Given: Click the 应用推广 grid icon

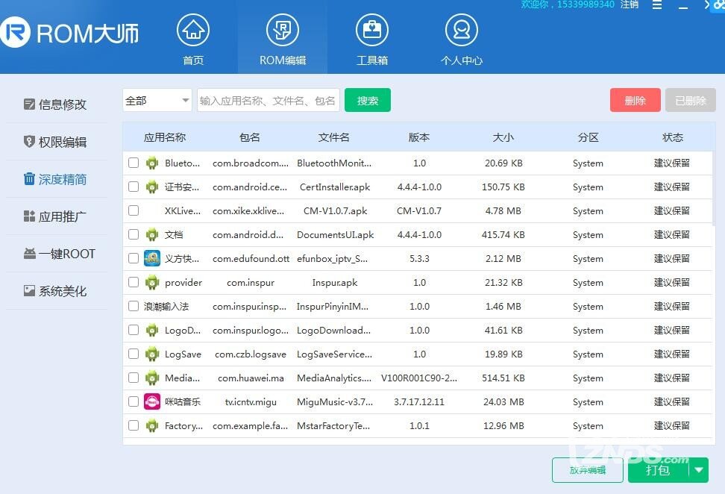Looking at the screenshot, I should pos(29,216).
